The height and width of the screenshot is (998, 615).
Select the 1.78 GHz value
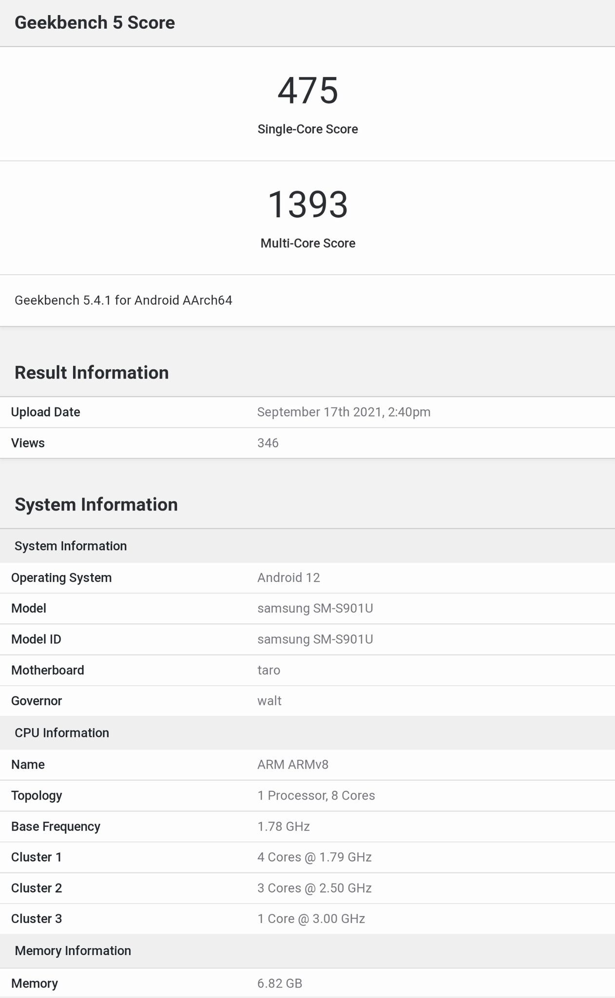click(x=284, y=827)
